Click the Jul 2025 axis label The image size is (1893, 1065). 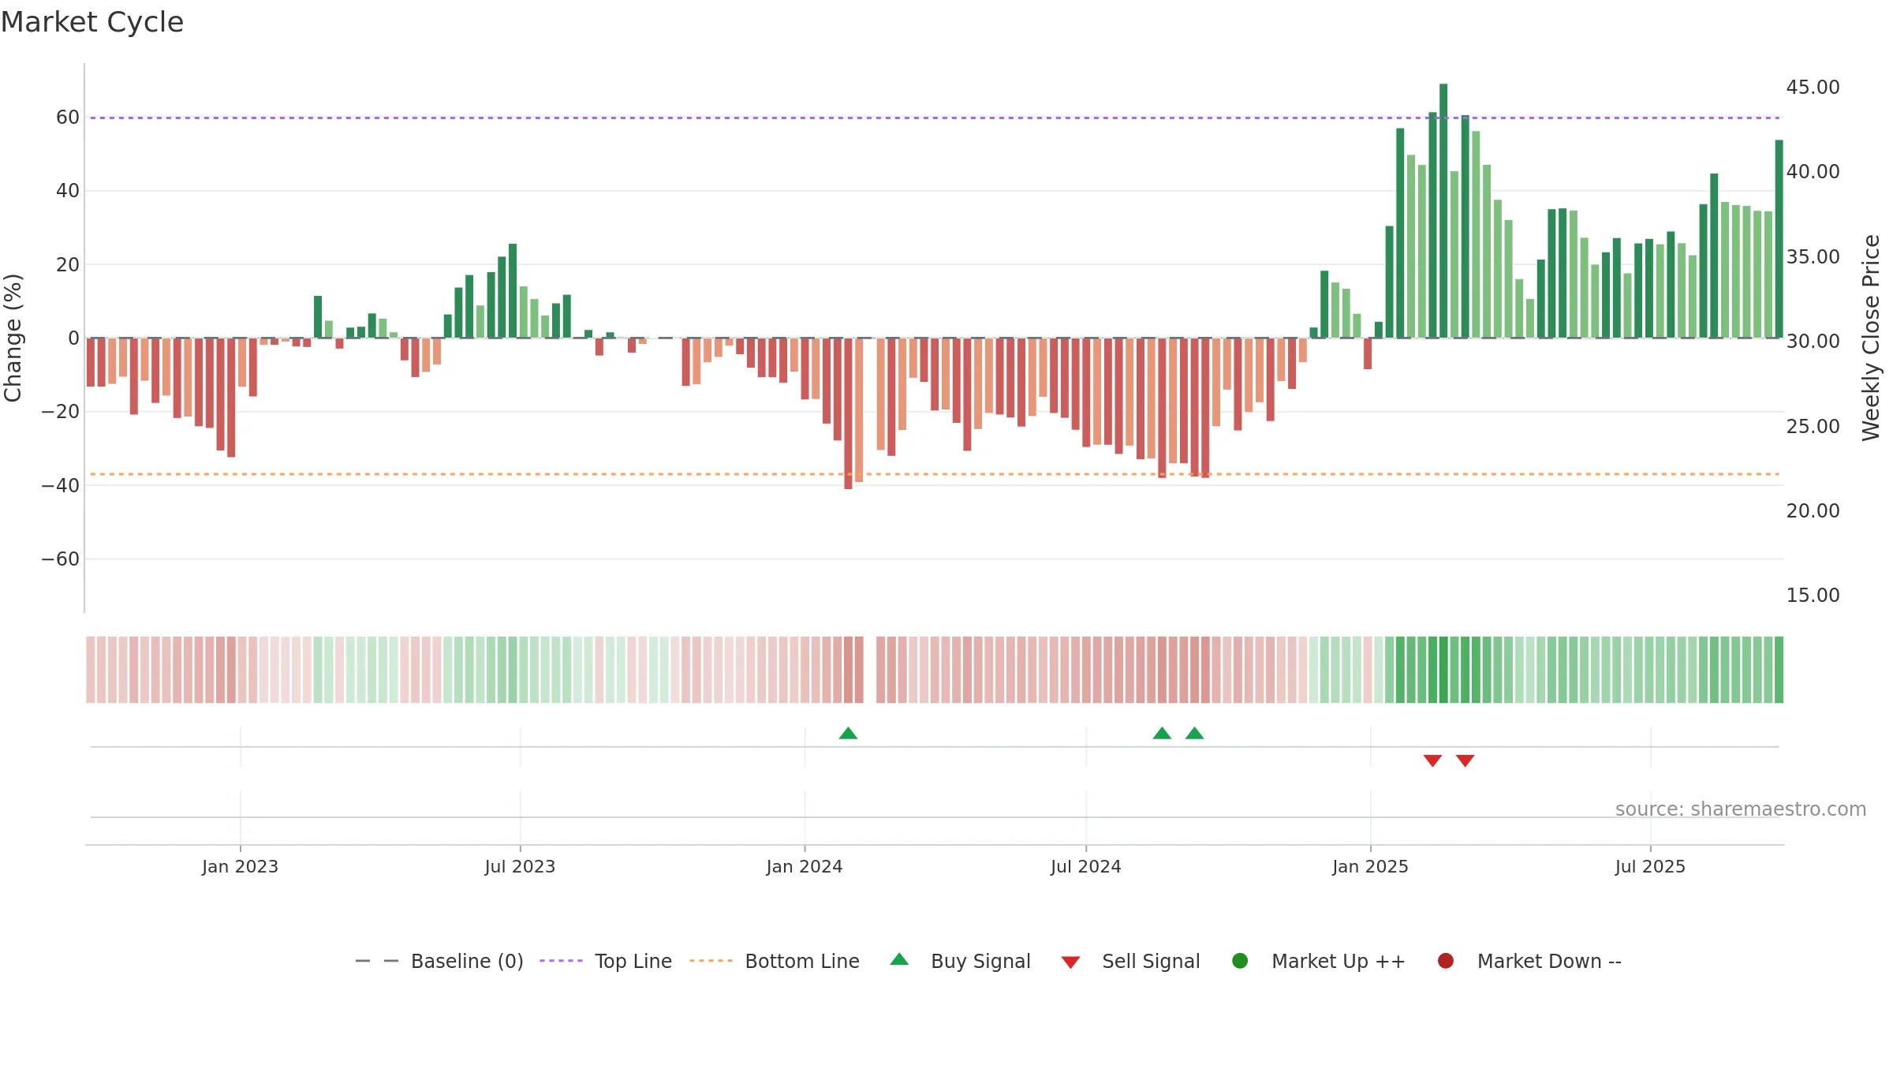click(x=1650, y=866)
